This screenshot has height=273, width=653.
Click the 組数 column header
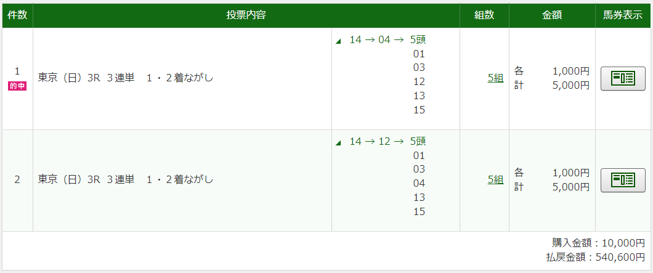click(484, 15)
